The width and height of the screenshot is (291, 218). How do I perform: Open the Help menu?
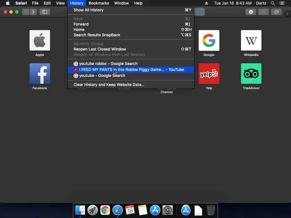point(138,3)
